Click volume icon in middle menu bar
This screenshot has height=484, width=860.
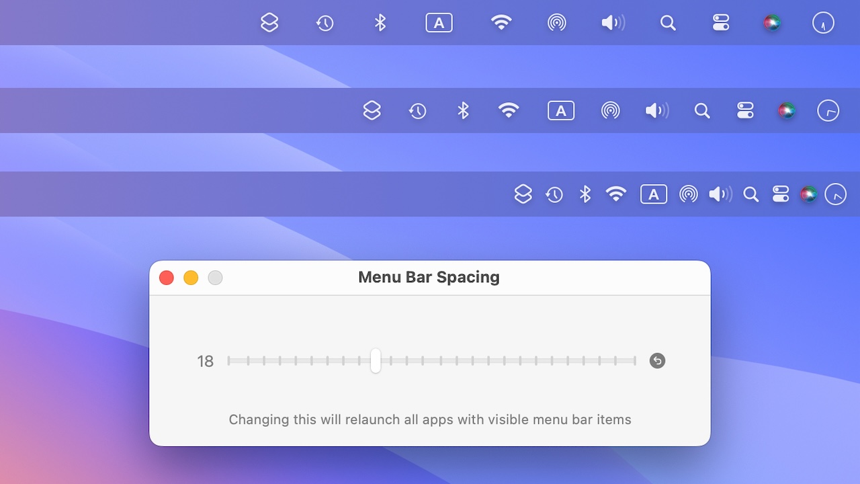657,110
